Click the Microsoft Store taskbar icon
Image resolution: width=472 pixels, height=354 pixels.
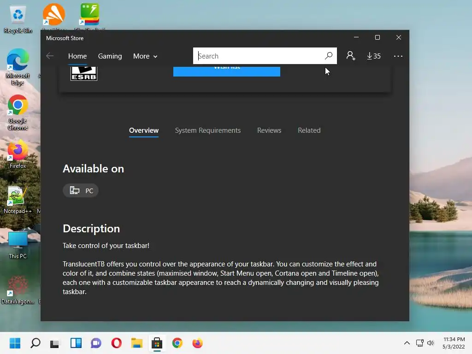point(157,343)
